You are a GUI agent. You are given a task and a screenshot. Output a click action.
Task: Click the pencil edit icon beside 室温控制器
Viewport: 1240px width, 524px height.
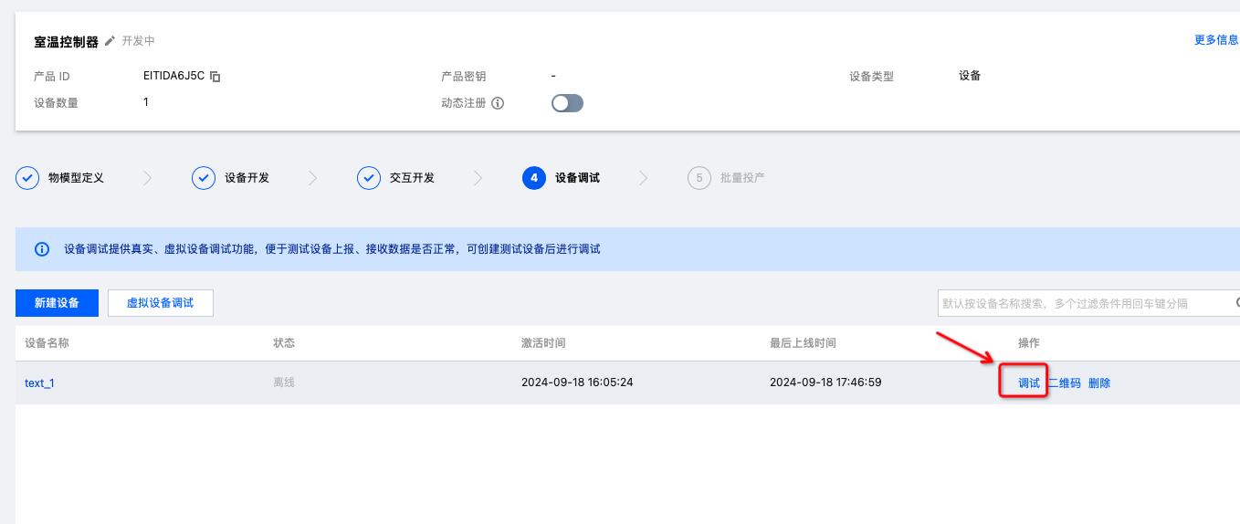tap(110, 41)
